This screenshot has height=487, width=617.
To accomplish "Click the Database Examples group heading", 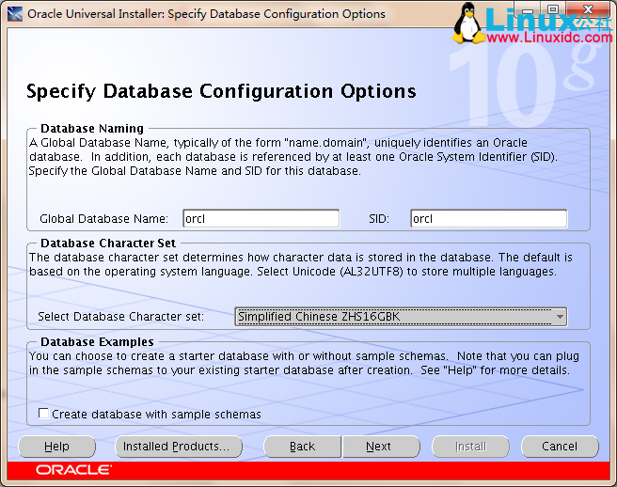I will 97,342.
